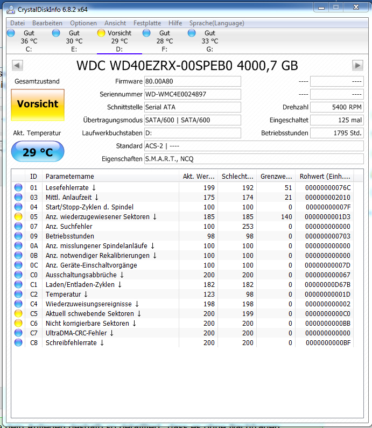Open the Sprache(Language) menu
This screenshot has width=372, height=428.
click(x=217, y=23)
